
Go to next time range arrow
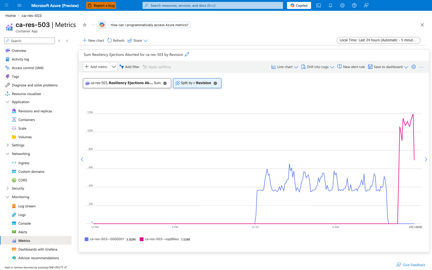click(426, 159)
